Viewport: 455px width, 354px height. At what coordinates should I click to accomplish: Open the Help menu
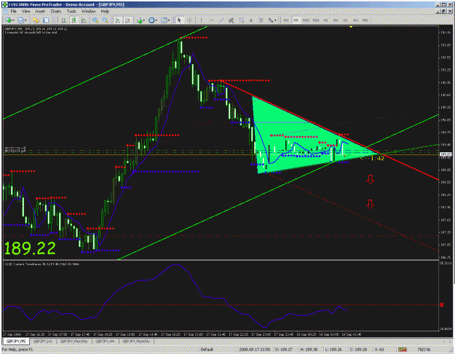click(x=105, y=12)
